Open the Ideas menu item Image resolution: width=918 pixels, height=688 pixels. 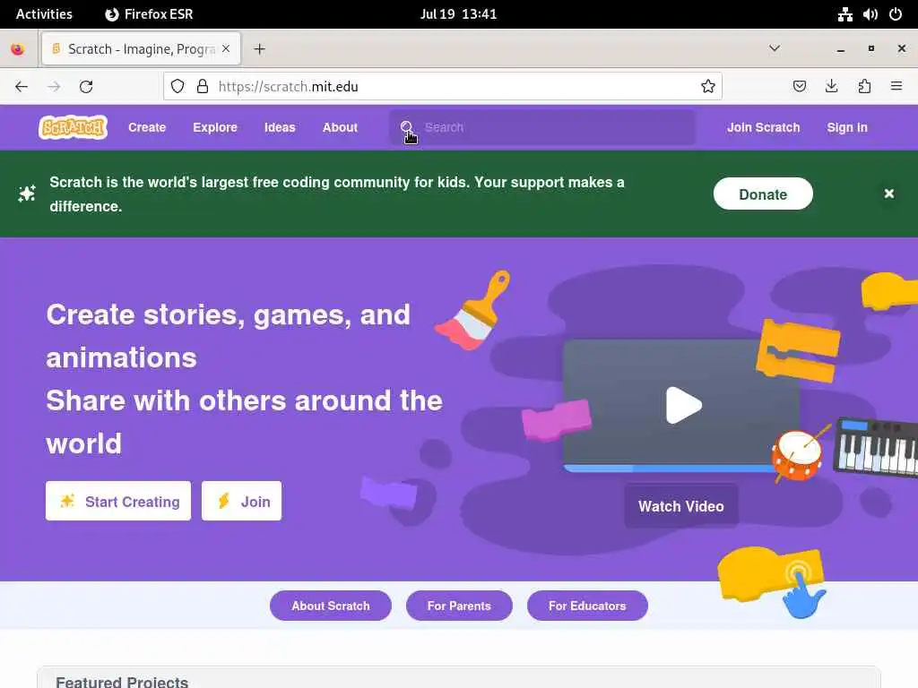(280, 127)
